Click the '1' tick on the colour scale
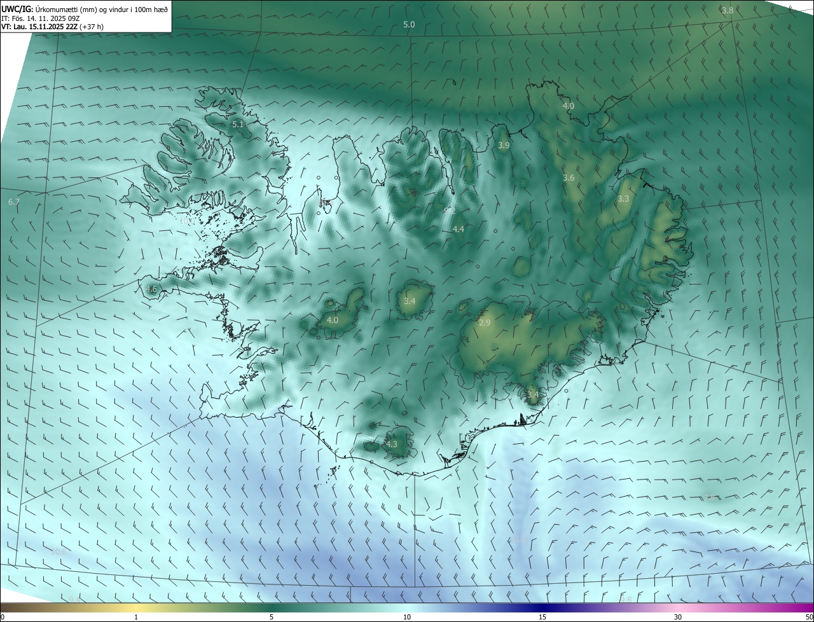The height and width of the screenshot is (622, 814). click(136, 617)
